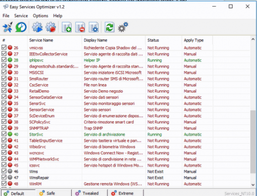Click the red status dot of row 26
257x196 pixels.
point(10,47)
